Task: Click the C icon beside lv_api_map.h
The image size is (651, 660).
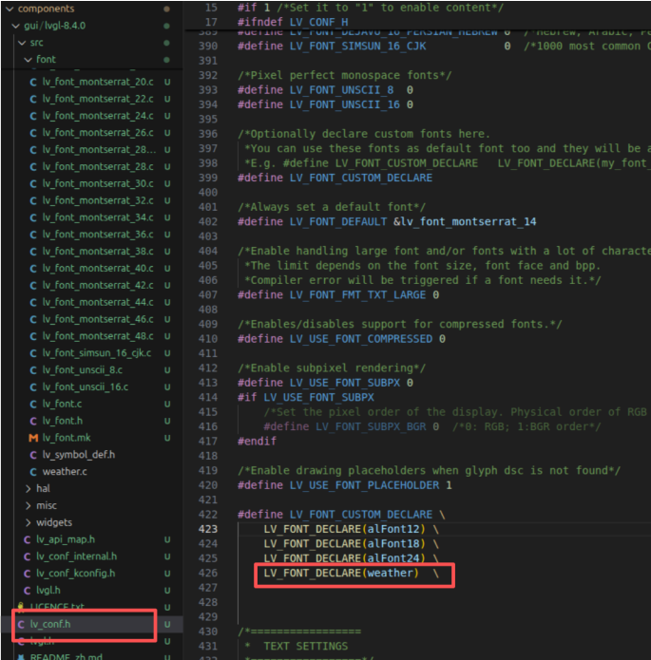Action: pyautogui.click(x=27, y=539)
